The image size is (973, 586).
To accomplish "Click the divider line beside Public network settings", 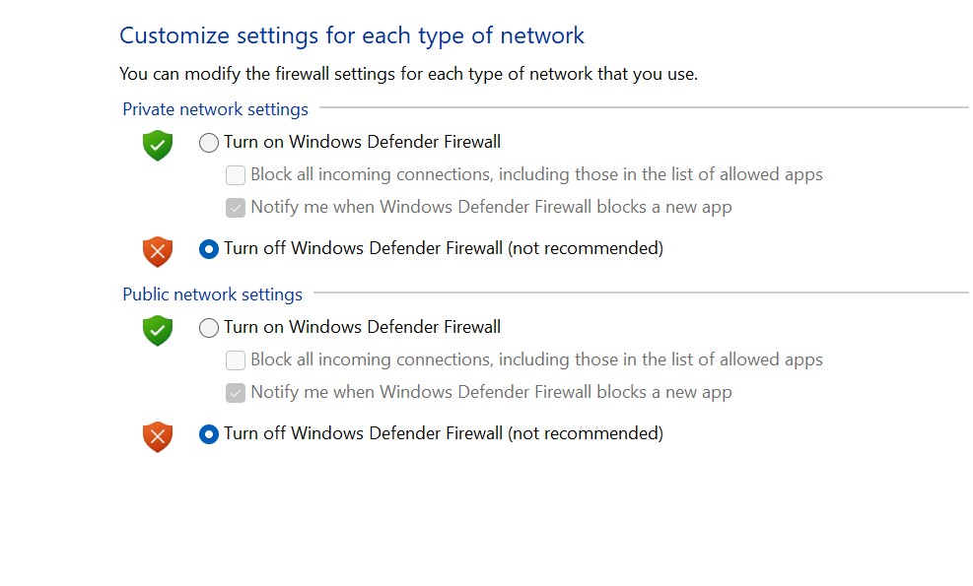I will 641,293.
